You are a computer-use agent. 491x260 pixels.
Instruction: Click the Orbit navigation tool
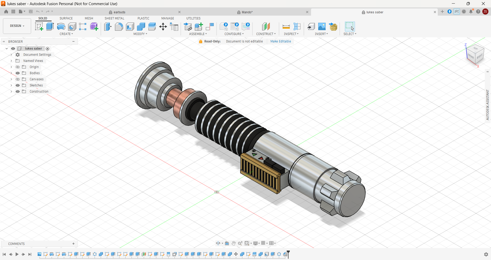(218, 243)
